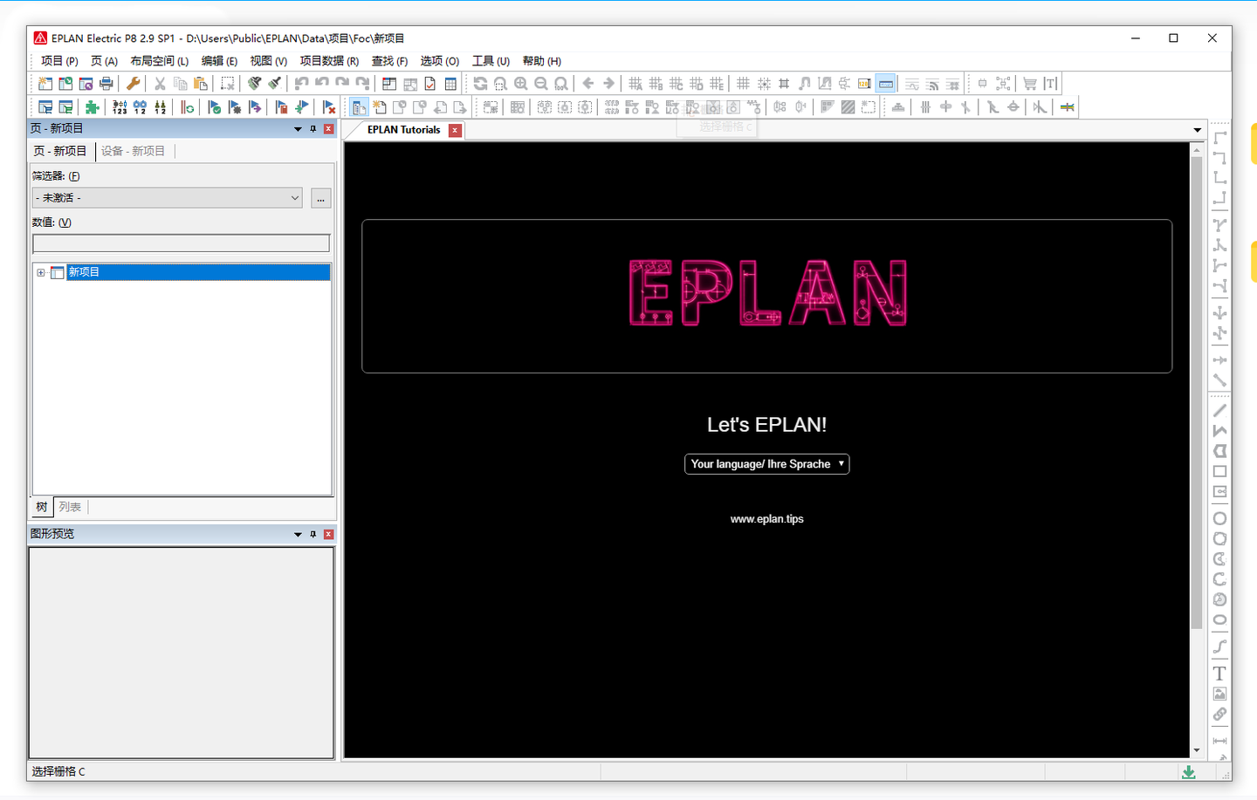Select the Text tool on the right toolbar

(1219, 673)
